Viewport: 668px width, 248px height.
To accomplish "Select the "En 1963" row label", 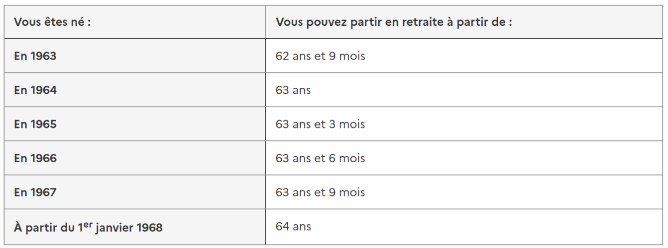I will (x=34, y=57).
